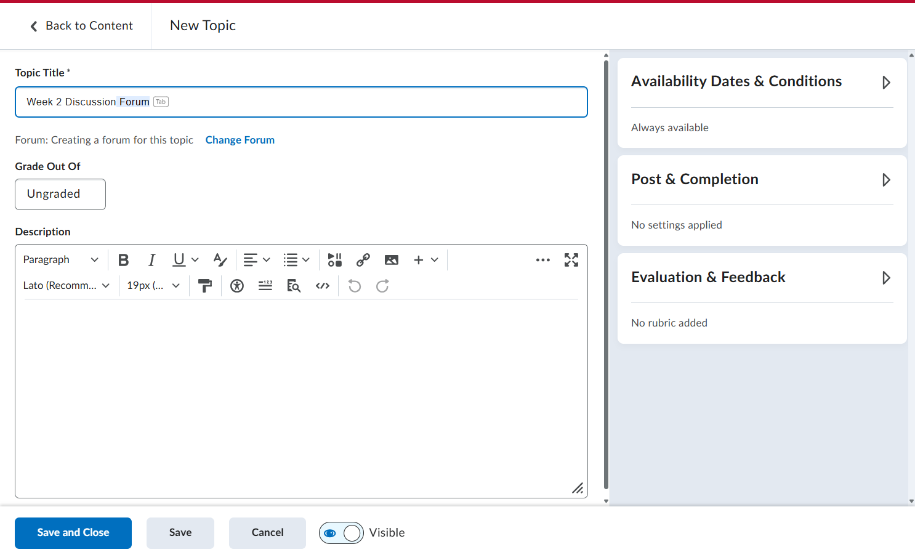Click the Change Forum link
This screenshot has height=560, width=915.
pos(240,140)
